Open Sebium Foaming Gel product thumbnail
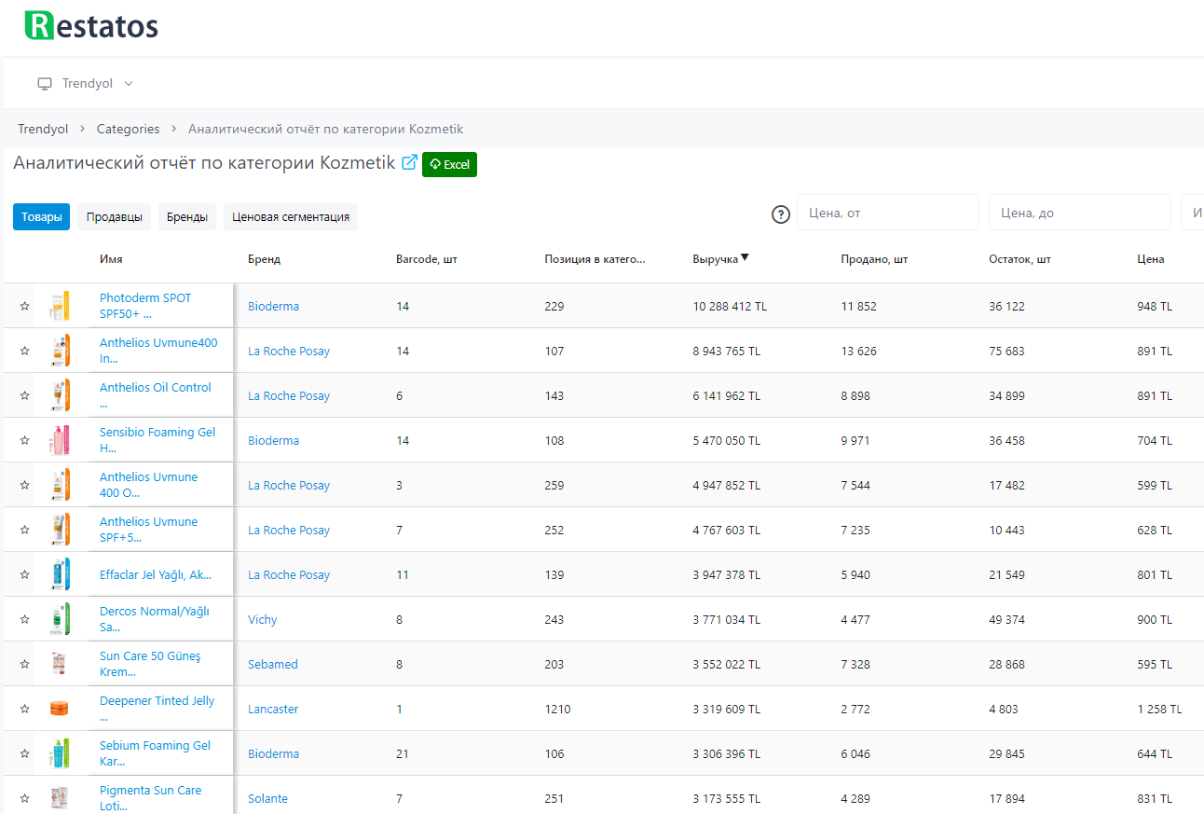 (60, 753)
